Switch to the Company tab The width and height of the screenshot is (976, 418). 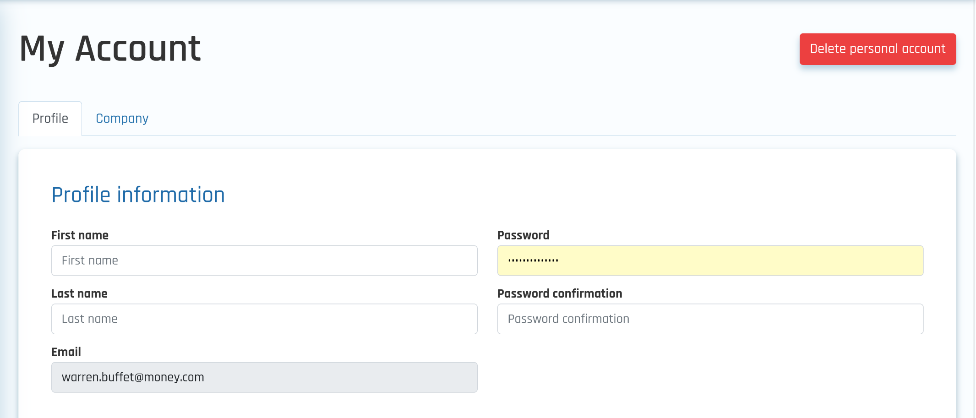tap(122, 119)
